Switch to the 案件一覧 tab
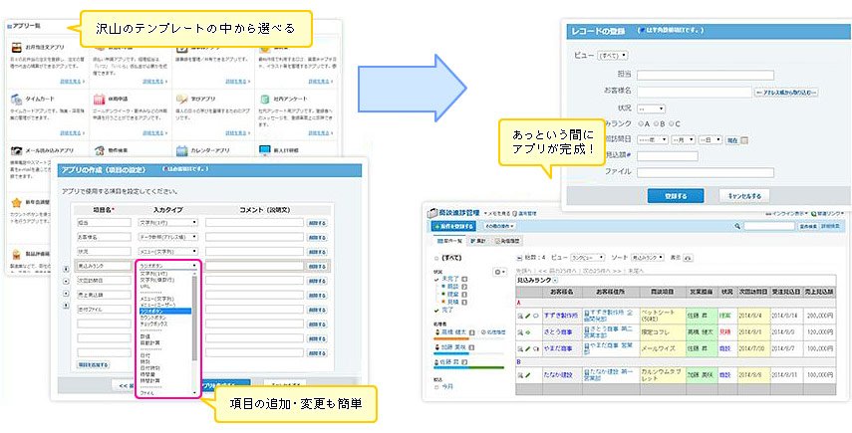 (449, 240)
